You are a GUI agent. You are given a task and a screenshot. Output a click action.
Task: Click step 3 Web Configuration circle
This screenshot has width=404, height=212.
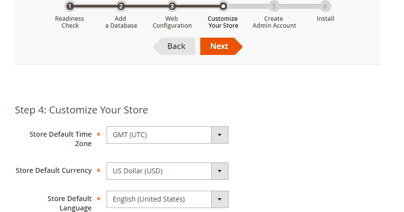pos(172,6)
